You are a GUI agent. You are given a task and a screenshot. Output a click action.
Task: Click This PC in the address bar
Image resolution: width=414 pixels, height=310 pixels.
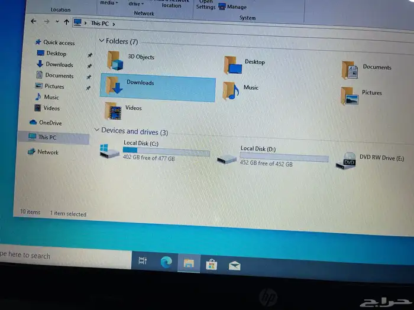pos(99,24)
